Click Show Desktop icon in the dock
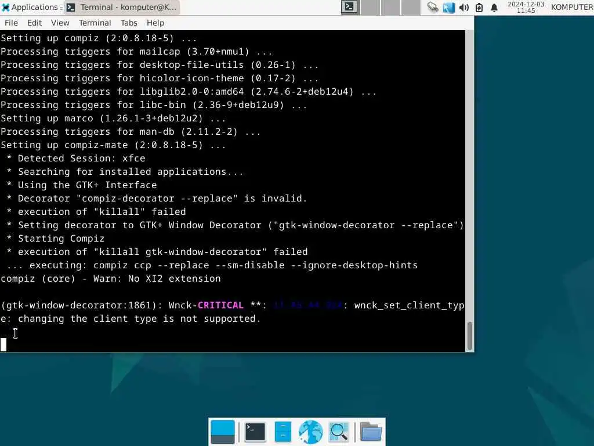The height and width of the screenshot is (446, 594). click(x=222, y=432)
